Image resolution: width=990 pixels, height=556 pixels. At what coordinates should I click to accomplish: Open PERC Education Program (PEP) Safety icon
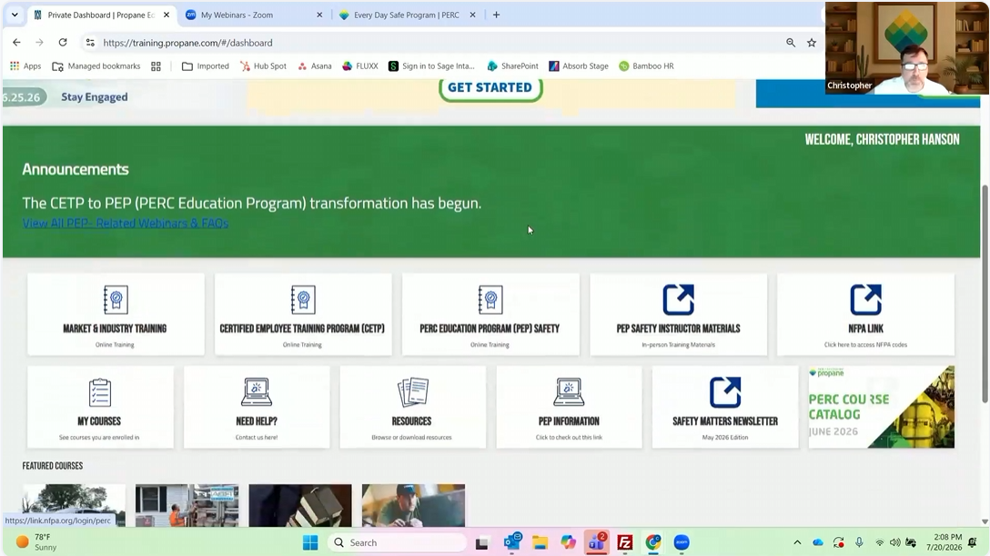click(490, 299)
